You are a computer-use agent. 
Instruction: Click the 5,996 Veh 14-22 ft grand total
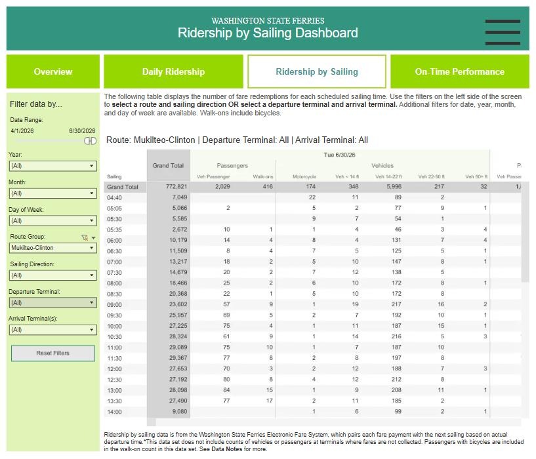(x=394, y=187)
